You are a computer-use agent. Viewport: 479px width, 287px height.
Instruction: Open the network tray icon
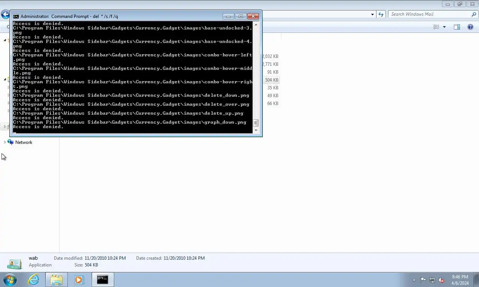(x=432, y=280)
